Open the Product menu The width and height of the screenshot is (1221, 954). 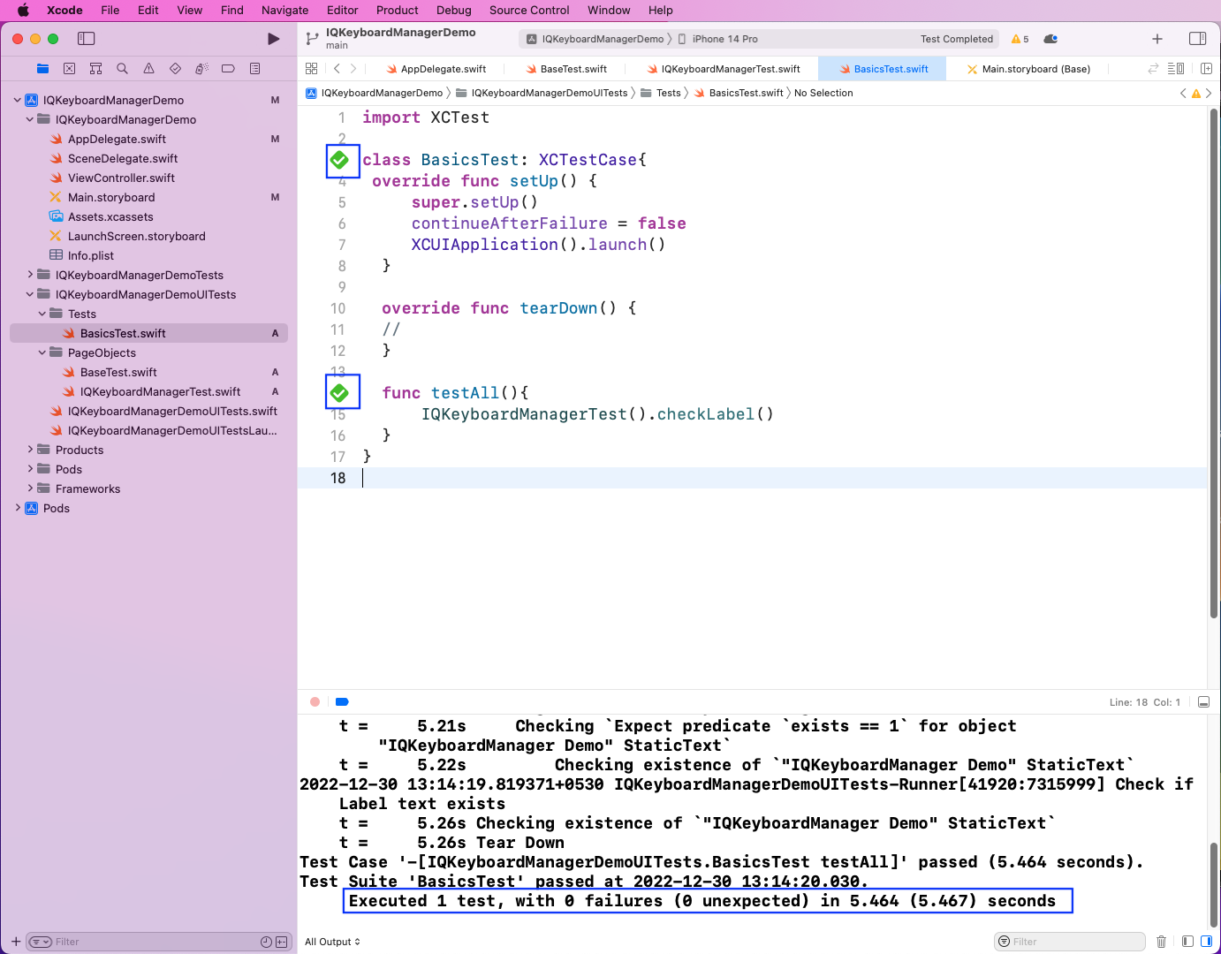398,11
